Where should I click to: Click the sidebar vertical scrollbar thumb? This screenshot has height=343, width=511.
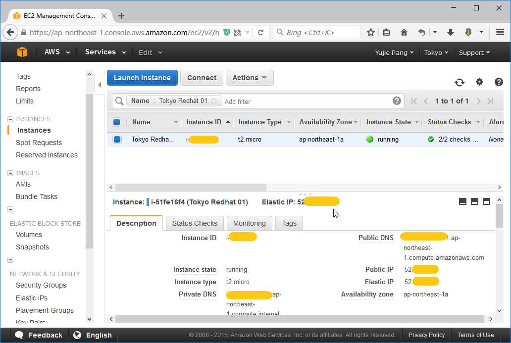point(89,171)
